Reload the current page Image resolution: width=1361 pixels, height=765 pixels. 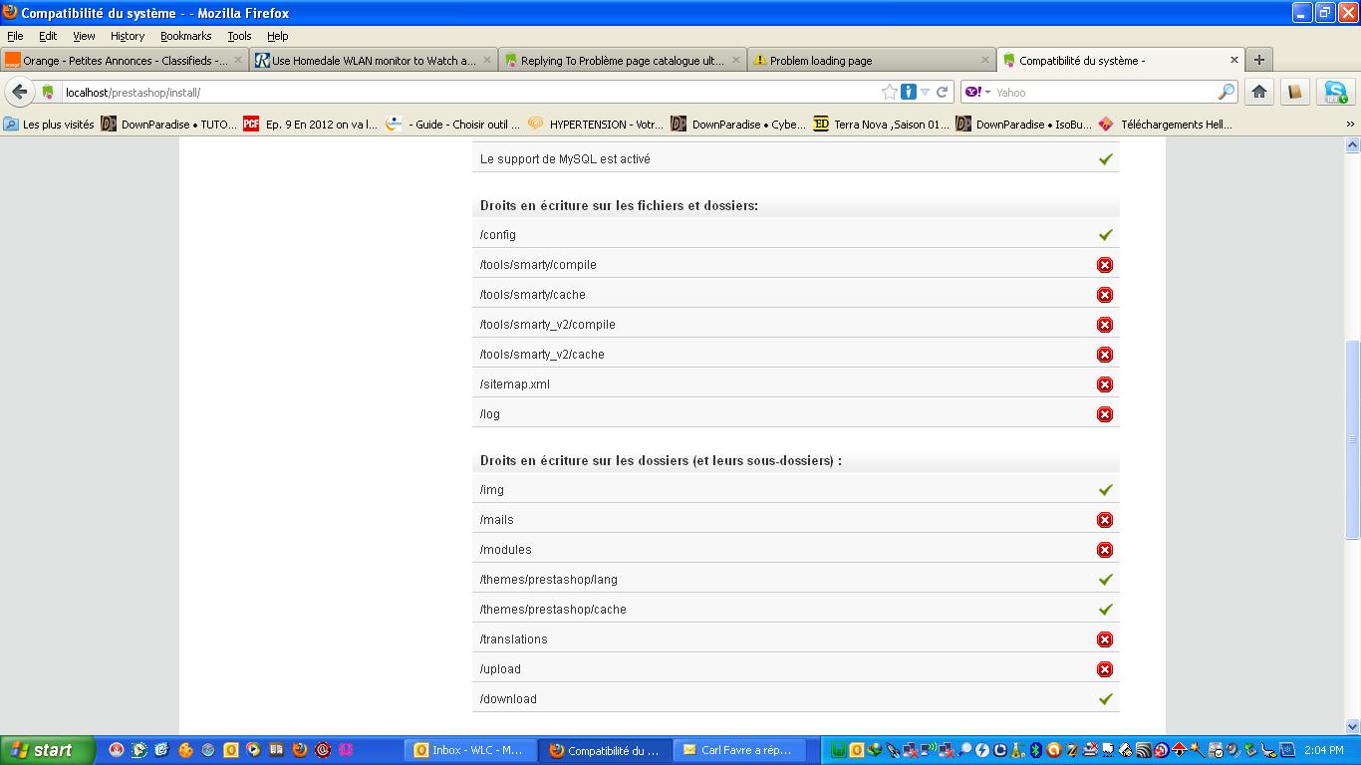tap(942, 92)
